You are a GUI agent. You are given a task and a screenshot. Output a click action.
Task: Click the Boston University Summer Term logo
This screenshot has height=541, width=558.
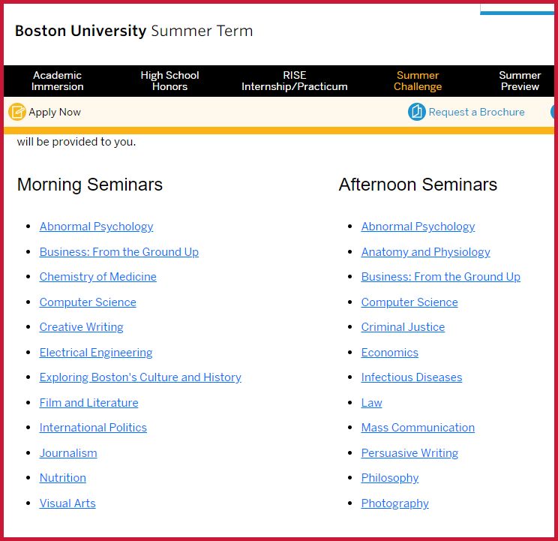pos(133,32)
